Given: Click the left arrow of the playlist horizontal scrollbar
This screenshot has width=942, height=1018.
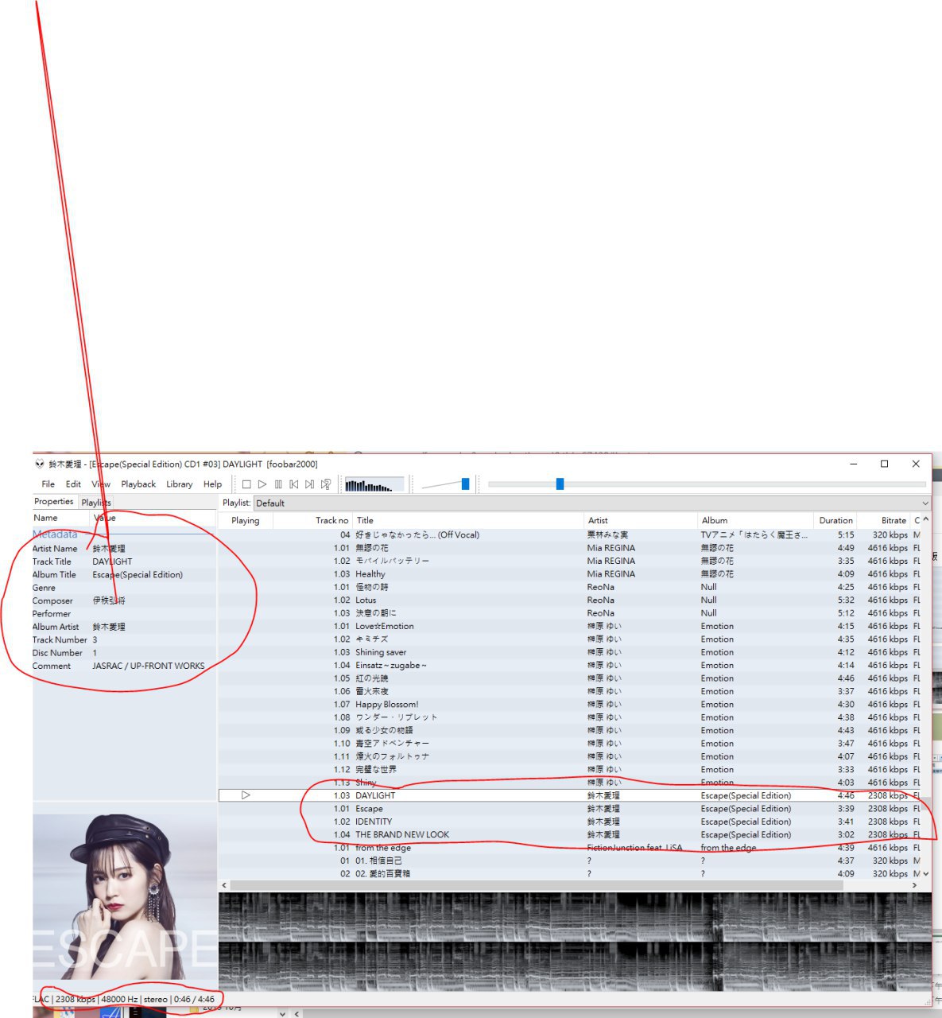Looking at the screenshot, I should (224, 885).
